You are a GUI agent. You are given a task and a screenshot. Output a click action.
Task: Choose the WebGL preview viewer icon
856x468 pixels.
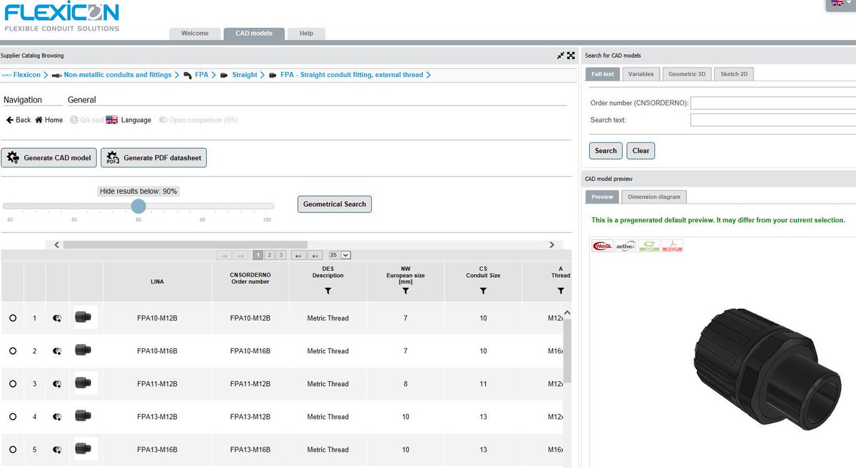click(602, 246)
